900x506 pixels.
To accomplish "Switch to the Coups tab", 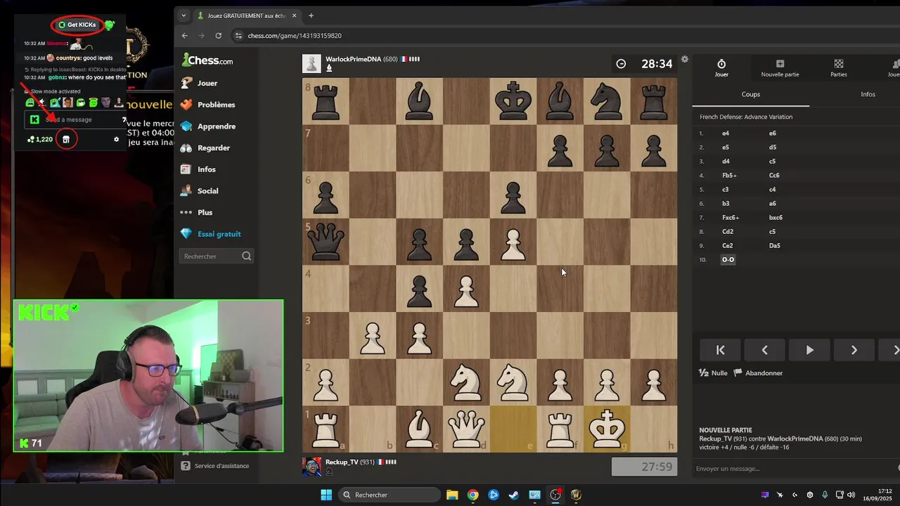I will [x=751, y=94].
